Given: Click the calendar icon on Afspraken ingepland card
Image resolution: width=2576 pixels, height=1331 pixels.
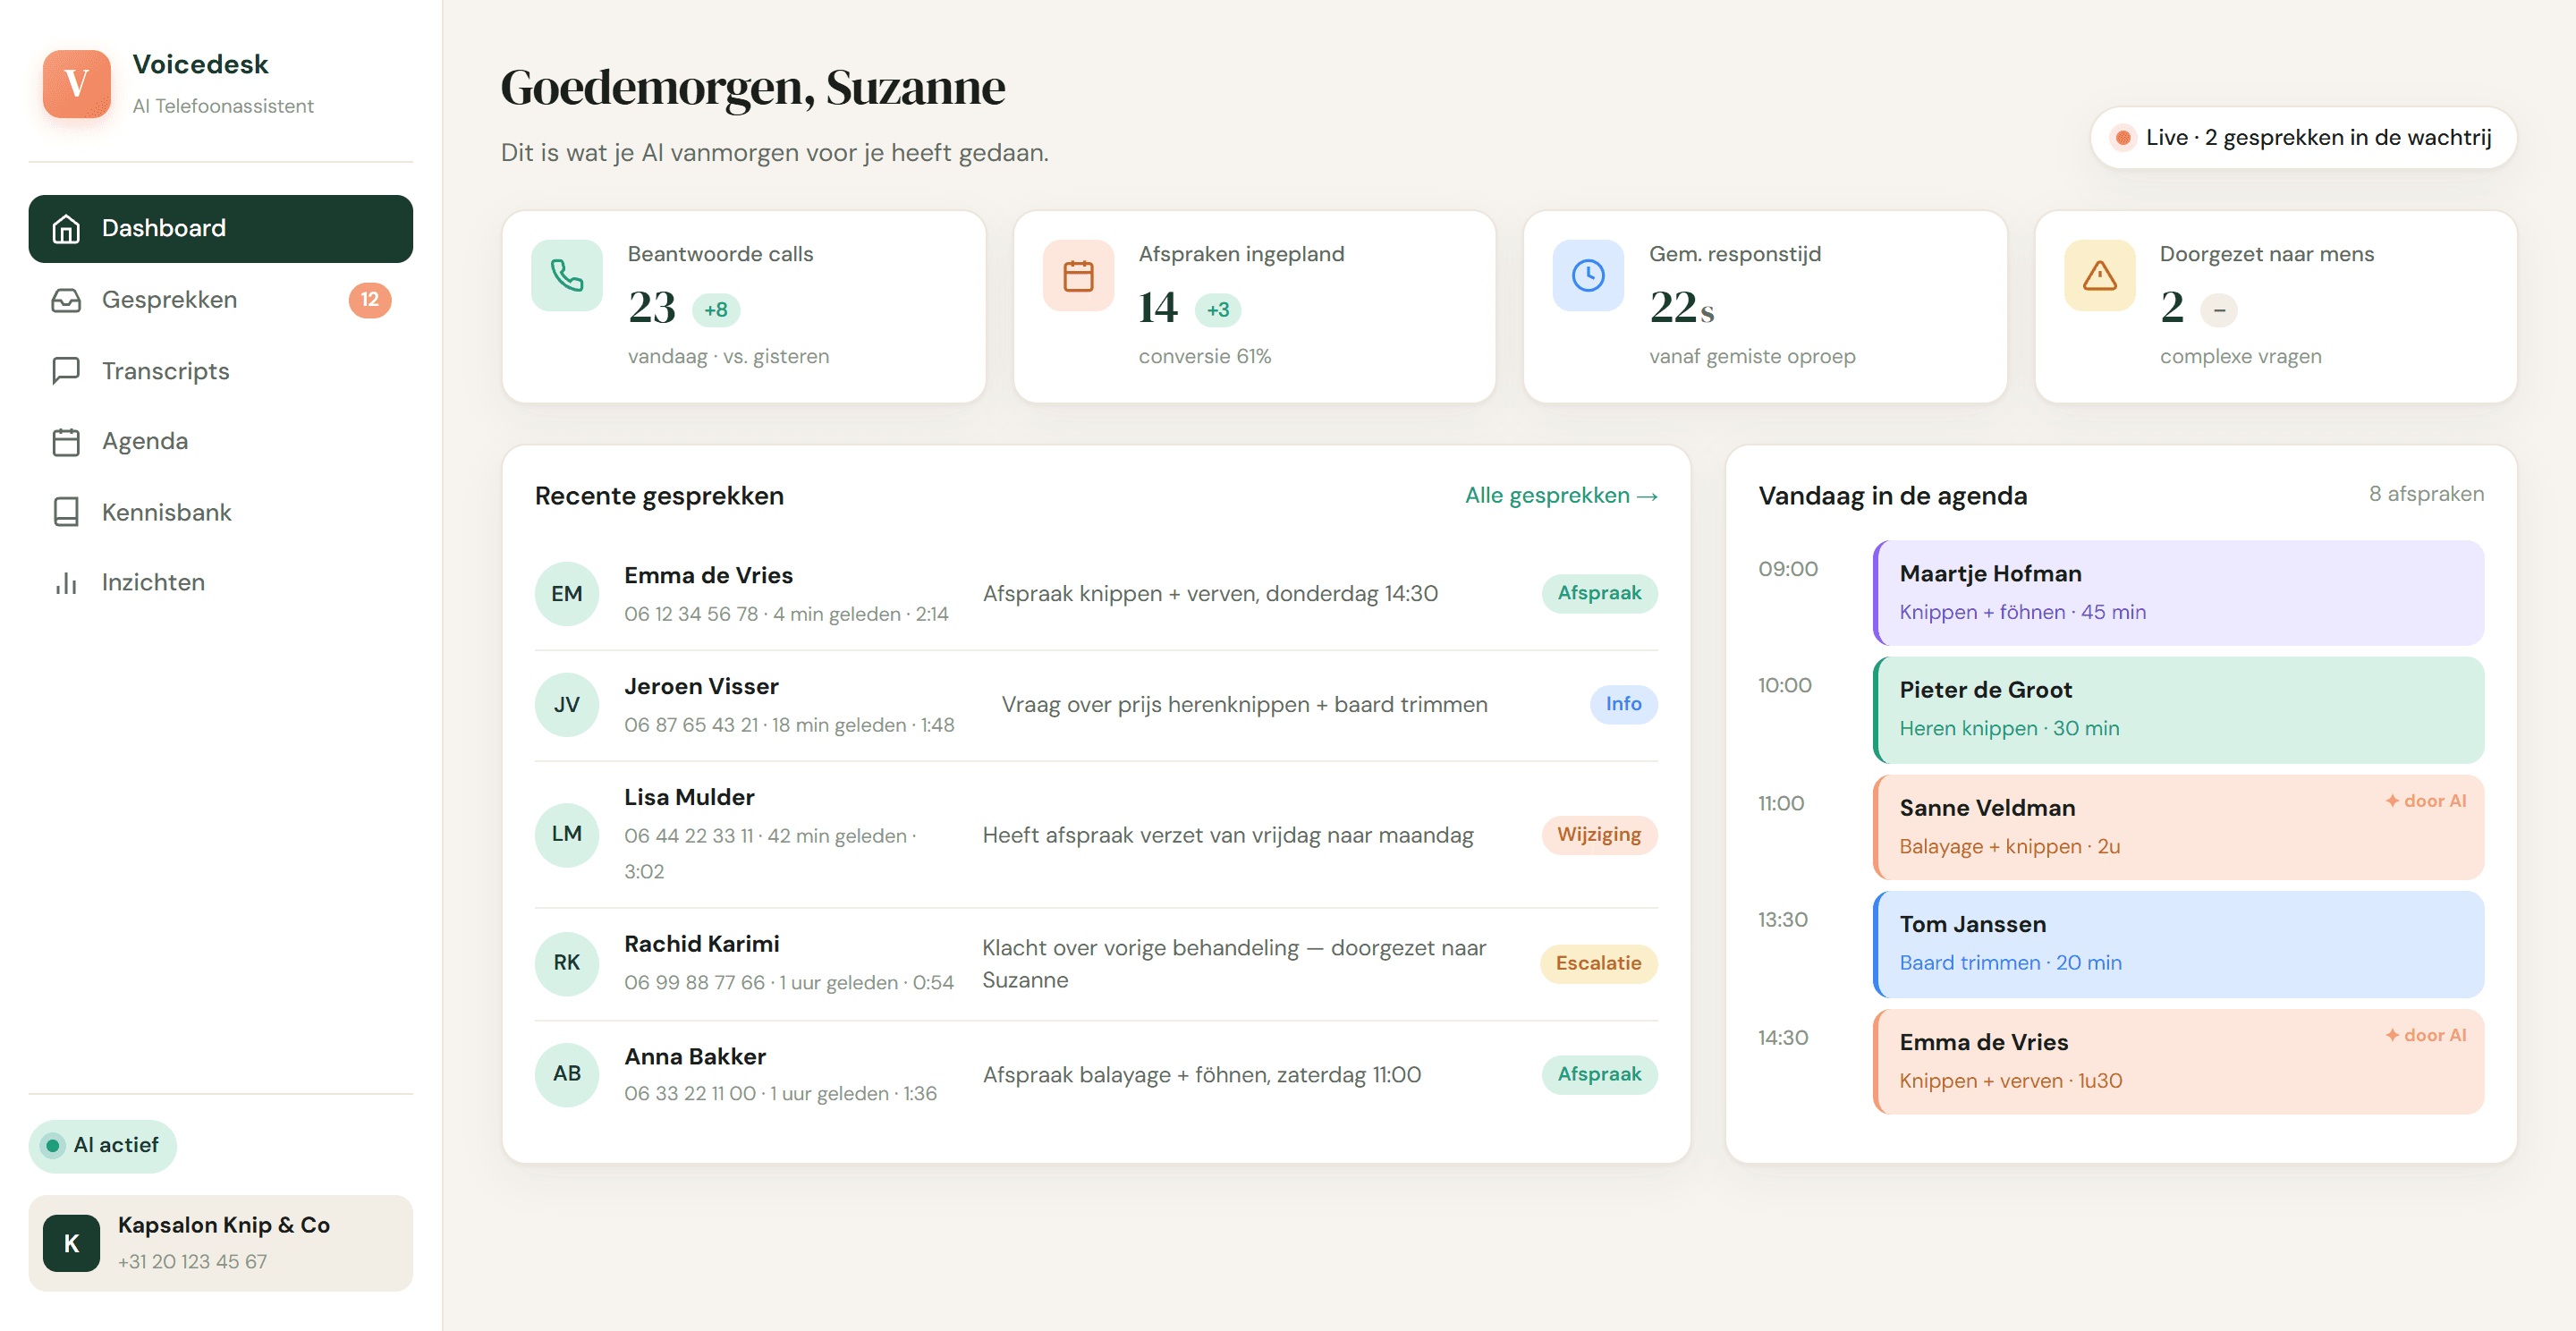Looking at the screenshot, I should 1078,275.
